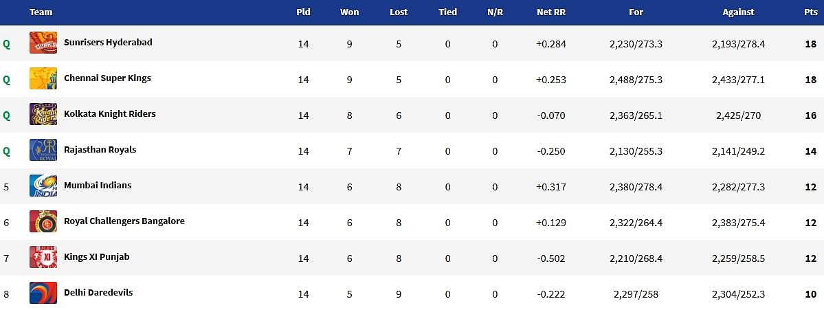Sort table by Pts column header
This screenshot has width=824, height=310.
coord(810,12)
